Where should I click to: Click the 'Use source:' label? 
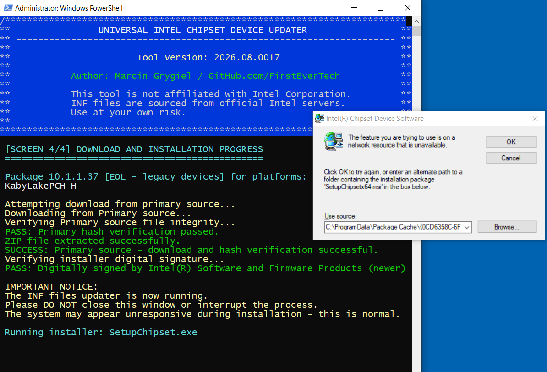click(340, 216)
